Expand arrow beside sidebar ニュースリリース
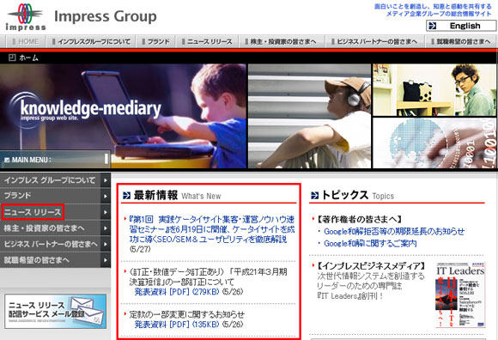The width and height of the screenshot is (498, 340). point(106,212)
